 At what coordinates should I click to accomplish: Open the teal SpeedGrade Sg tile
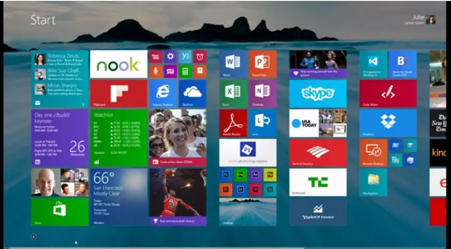[270, 189]
